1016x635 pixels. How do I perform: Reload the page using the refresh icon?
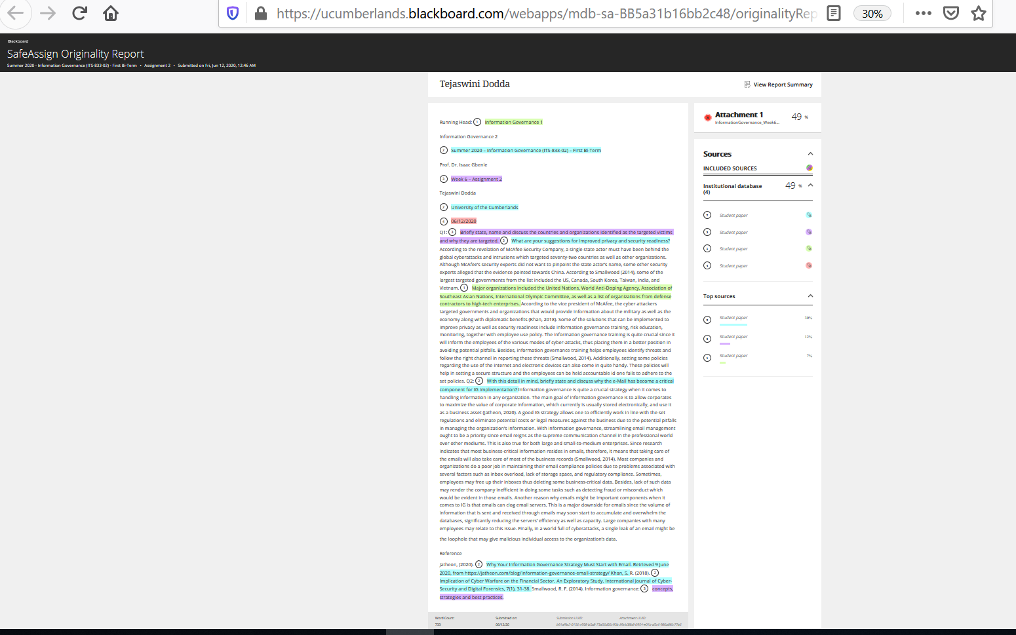(79, 13)
